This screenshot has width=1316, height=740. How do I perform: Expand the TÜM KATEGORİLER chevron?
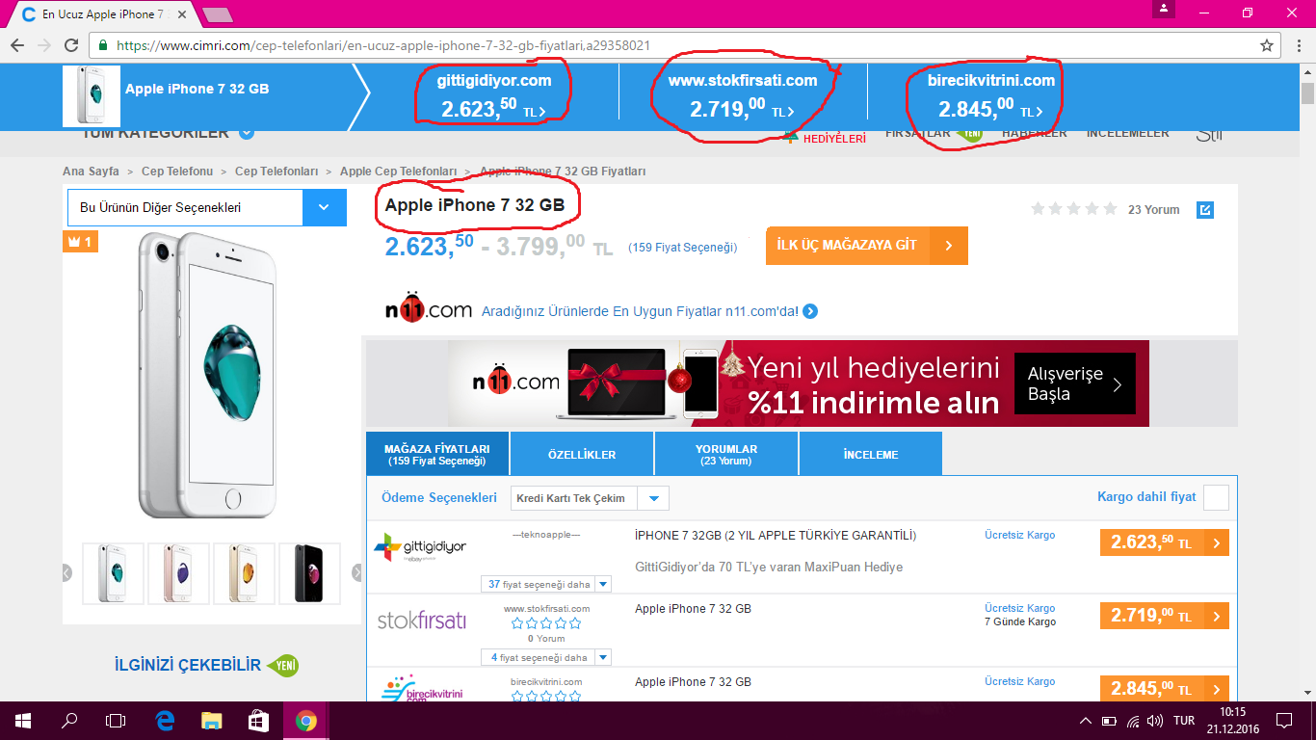pyautogui.click(x=247, y=133)
